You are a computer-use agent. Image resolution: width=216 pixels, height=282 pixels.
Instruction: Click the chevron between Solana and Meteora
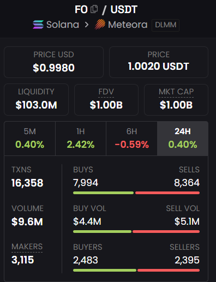pyautogui.click(x=87, y=25)
